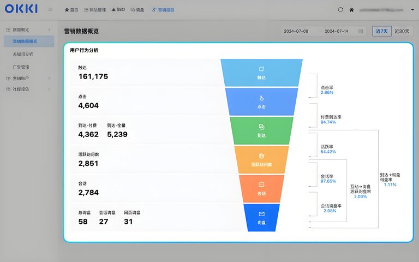This screenshot has height=262, width=419.
Task: Click the 会话率 97.65% figure
Action: click(328, 181)
